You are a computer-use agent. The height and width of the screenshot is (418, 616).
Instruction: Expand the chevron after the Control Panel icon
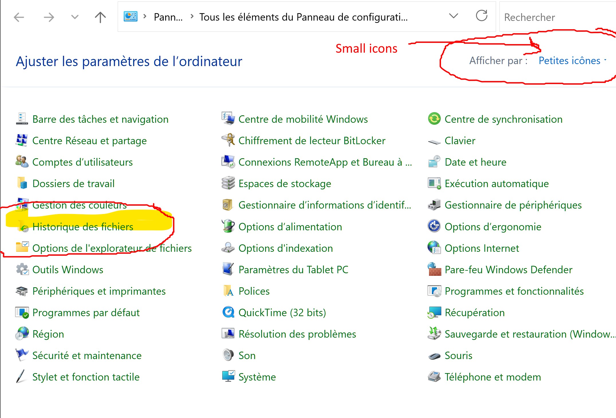coord(145,17)
